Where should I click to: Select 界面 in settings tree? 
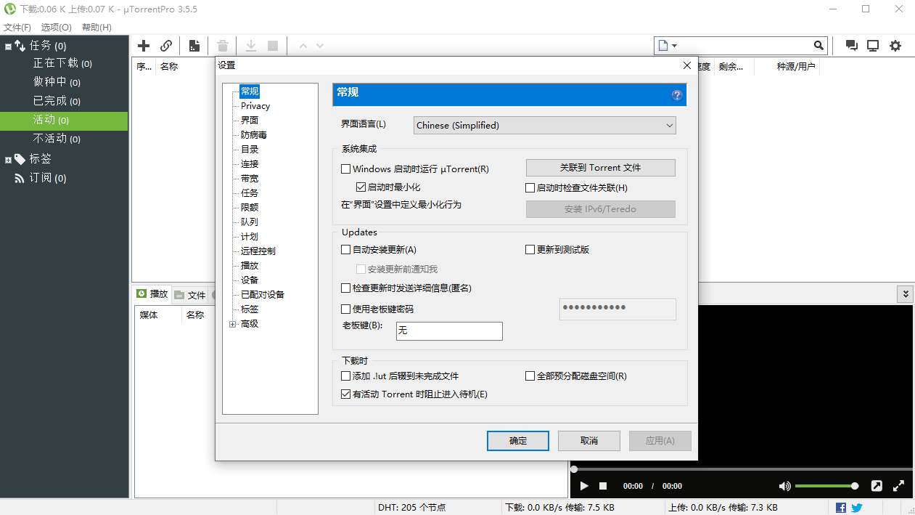point(250,121)
